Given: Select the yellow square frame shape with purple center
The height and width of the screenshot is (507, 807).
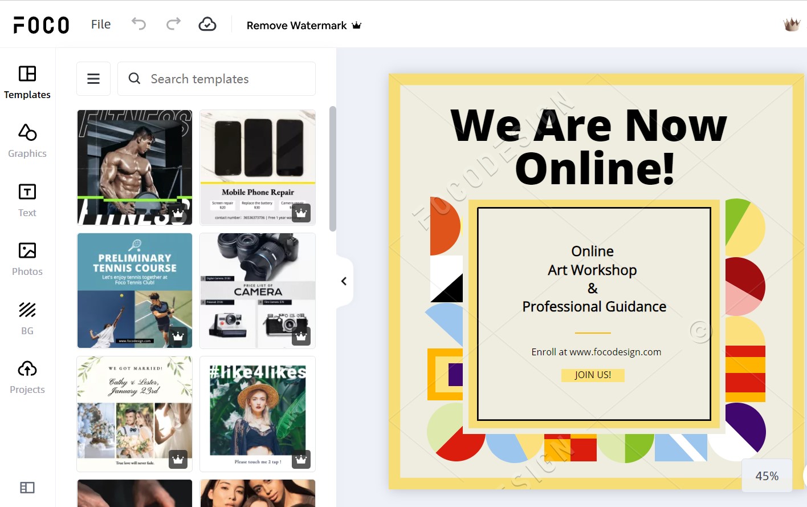Looking at the screenshot, I should 445,374.
